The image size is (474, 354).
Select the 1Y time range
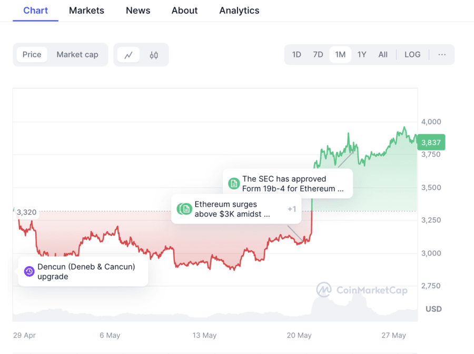(362, 54)
